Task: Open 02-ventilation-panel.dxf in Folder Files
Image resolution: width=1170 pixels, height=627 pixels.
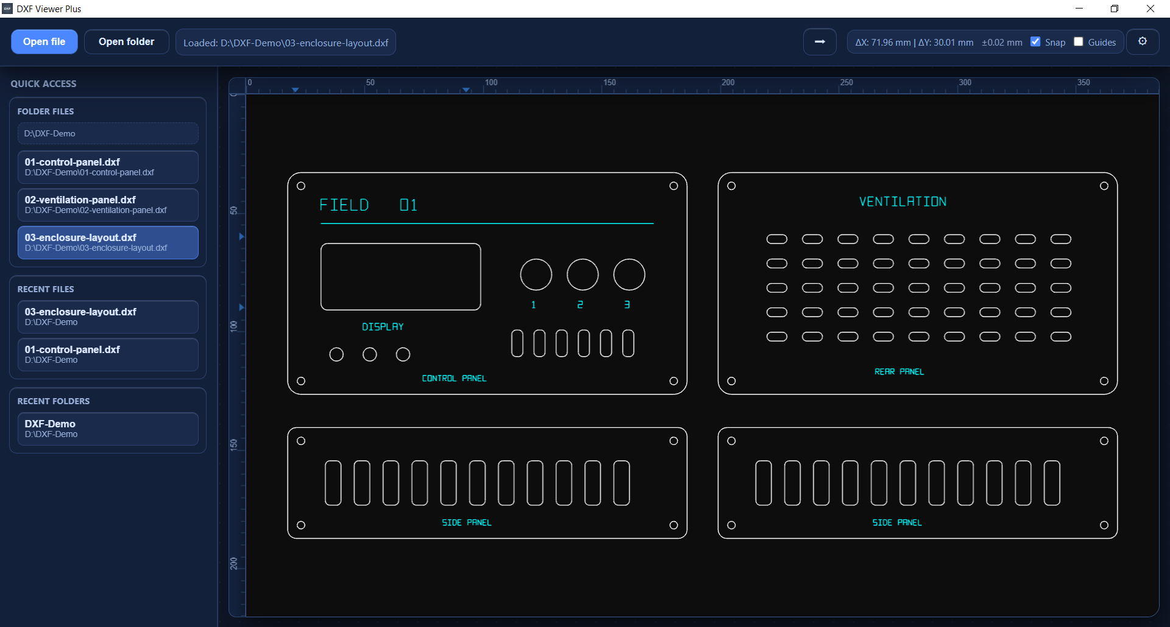Action: coord(108,205)
